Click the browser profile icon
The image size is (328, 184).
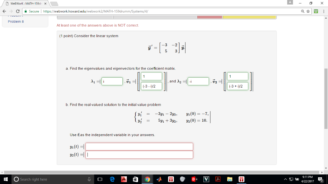pyautogui.click(x=289, y=3)
